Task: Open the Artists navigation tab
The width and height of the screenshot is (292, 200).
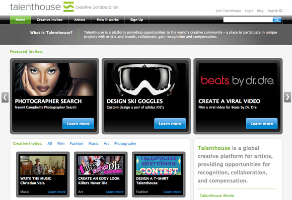Action: (x=80, y=20)
